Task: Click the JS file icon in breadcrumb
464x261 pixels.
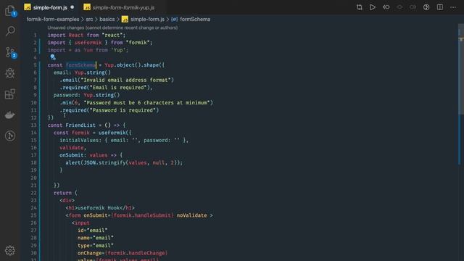Action: [x=125, y=20]
